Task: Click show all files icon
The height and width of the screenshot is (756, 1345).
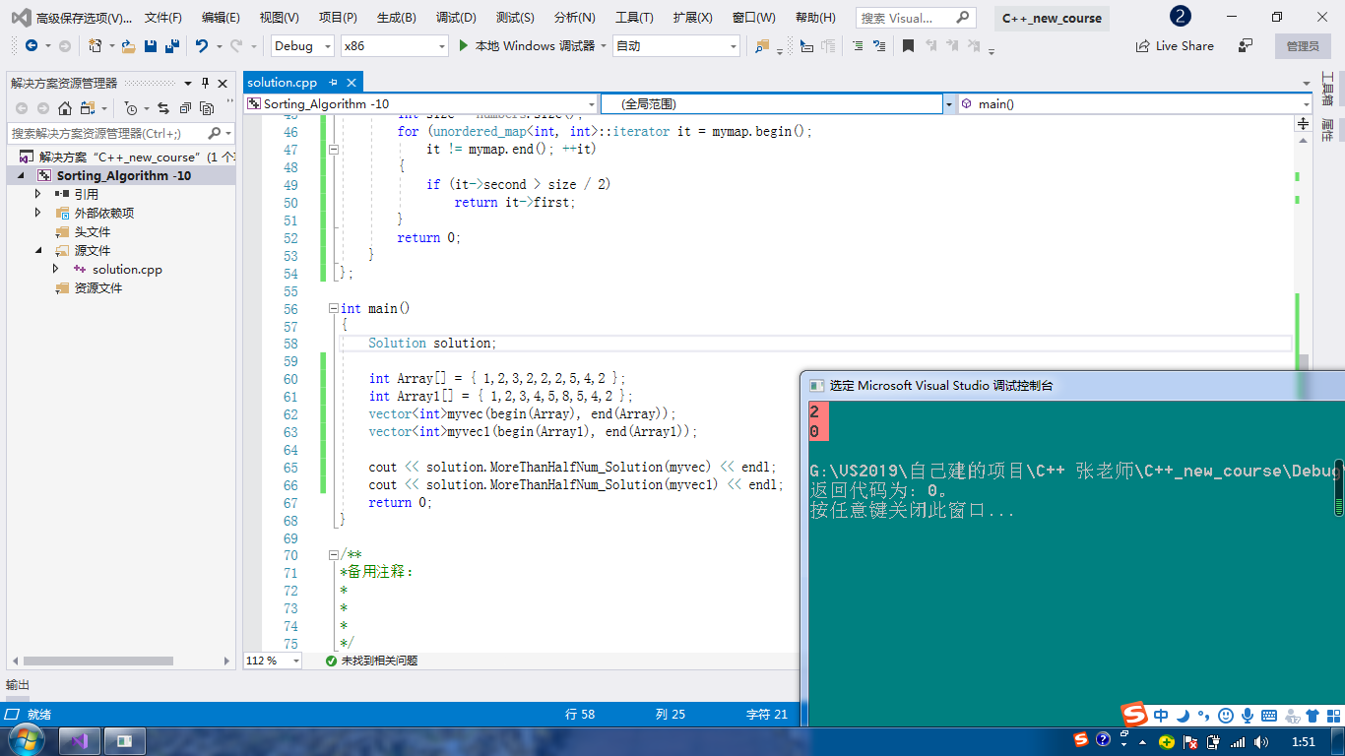Action: tap(207, 108)
